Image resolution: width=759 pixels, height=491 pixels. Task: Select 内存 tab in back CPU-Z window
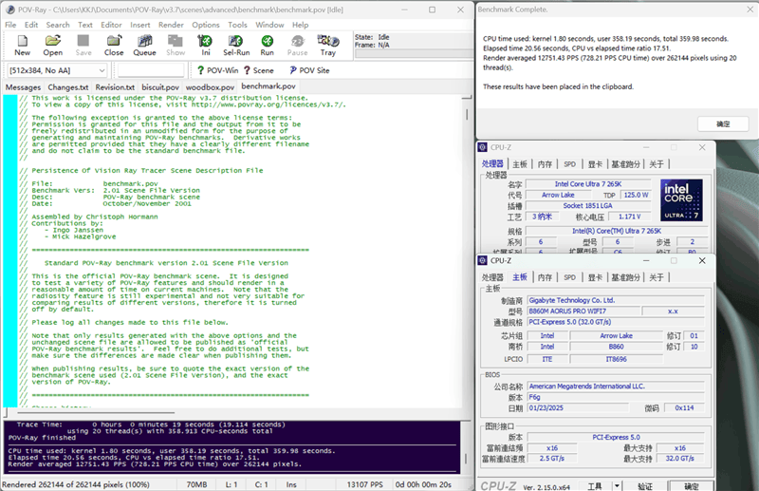pyautogui.click(x=545, y=164)
